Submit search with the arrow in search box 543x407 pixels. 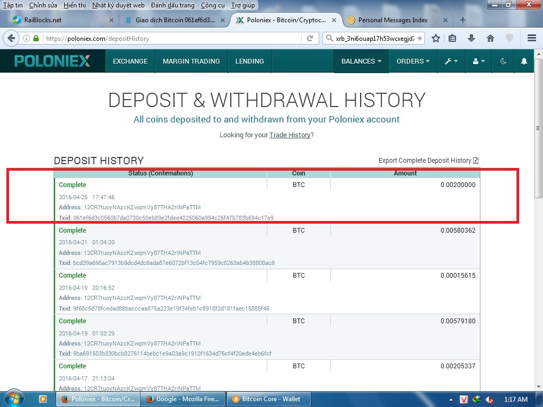419,38
